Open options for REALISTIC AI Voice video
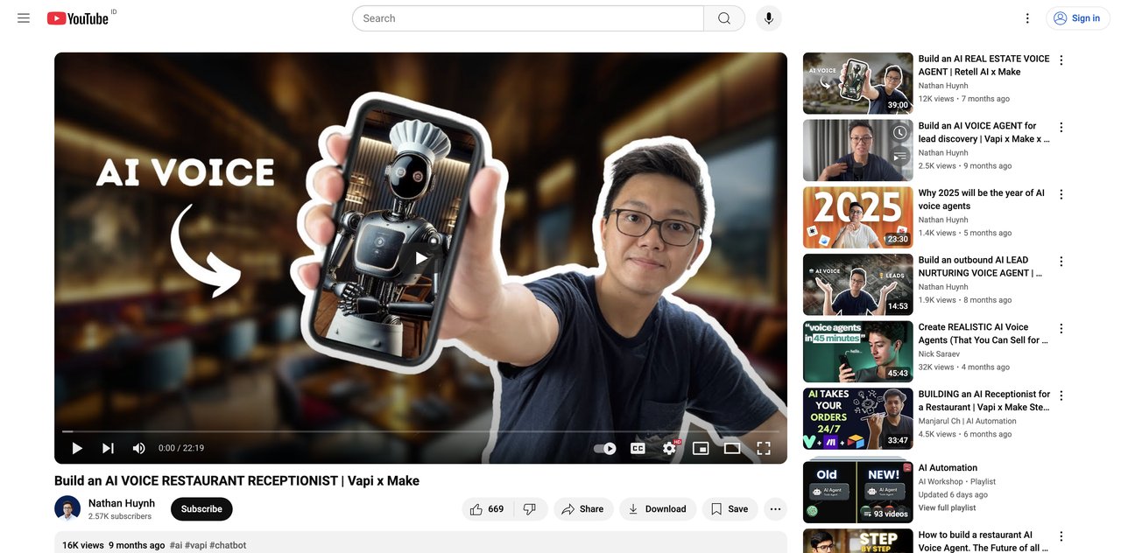The image size is (1121, 553). pyautogui.click(x=1061, y=329)
